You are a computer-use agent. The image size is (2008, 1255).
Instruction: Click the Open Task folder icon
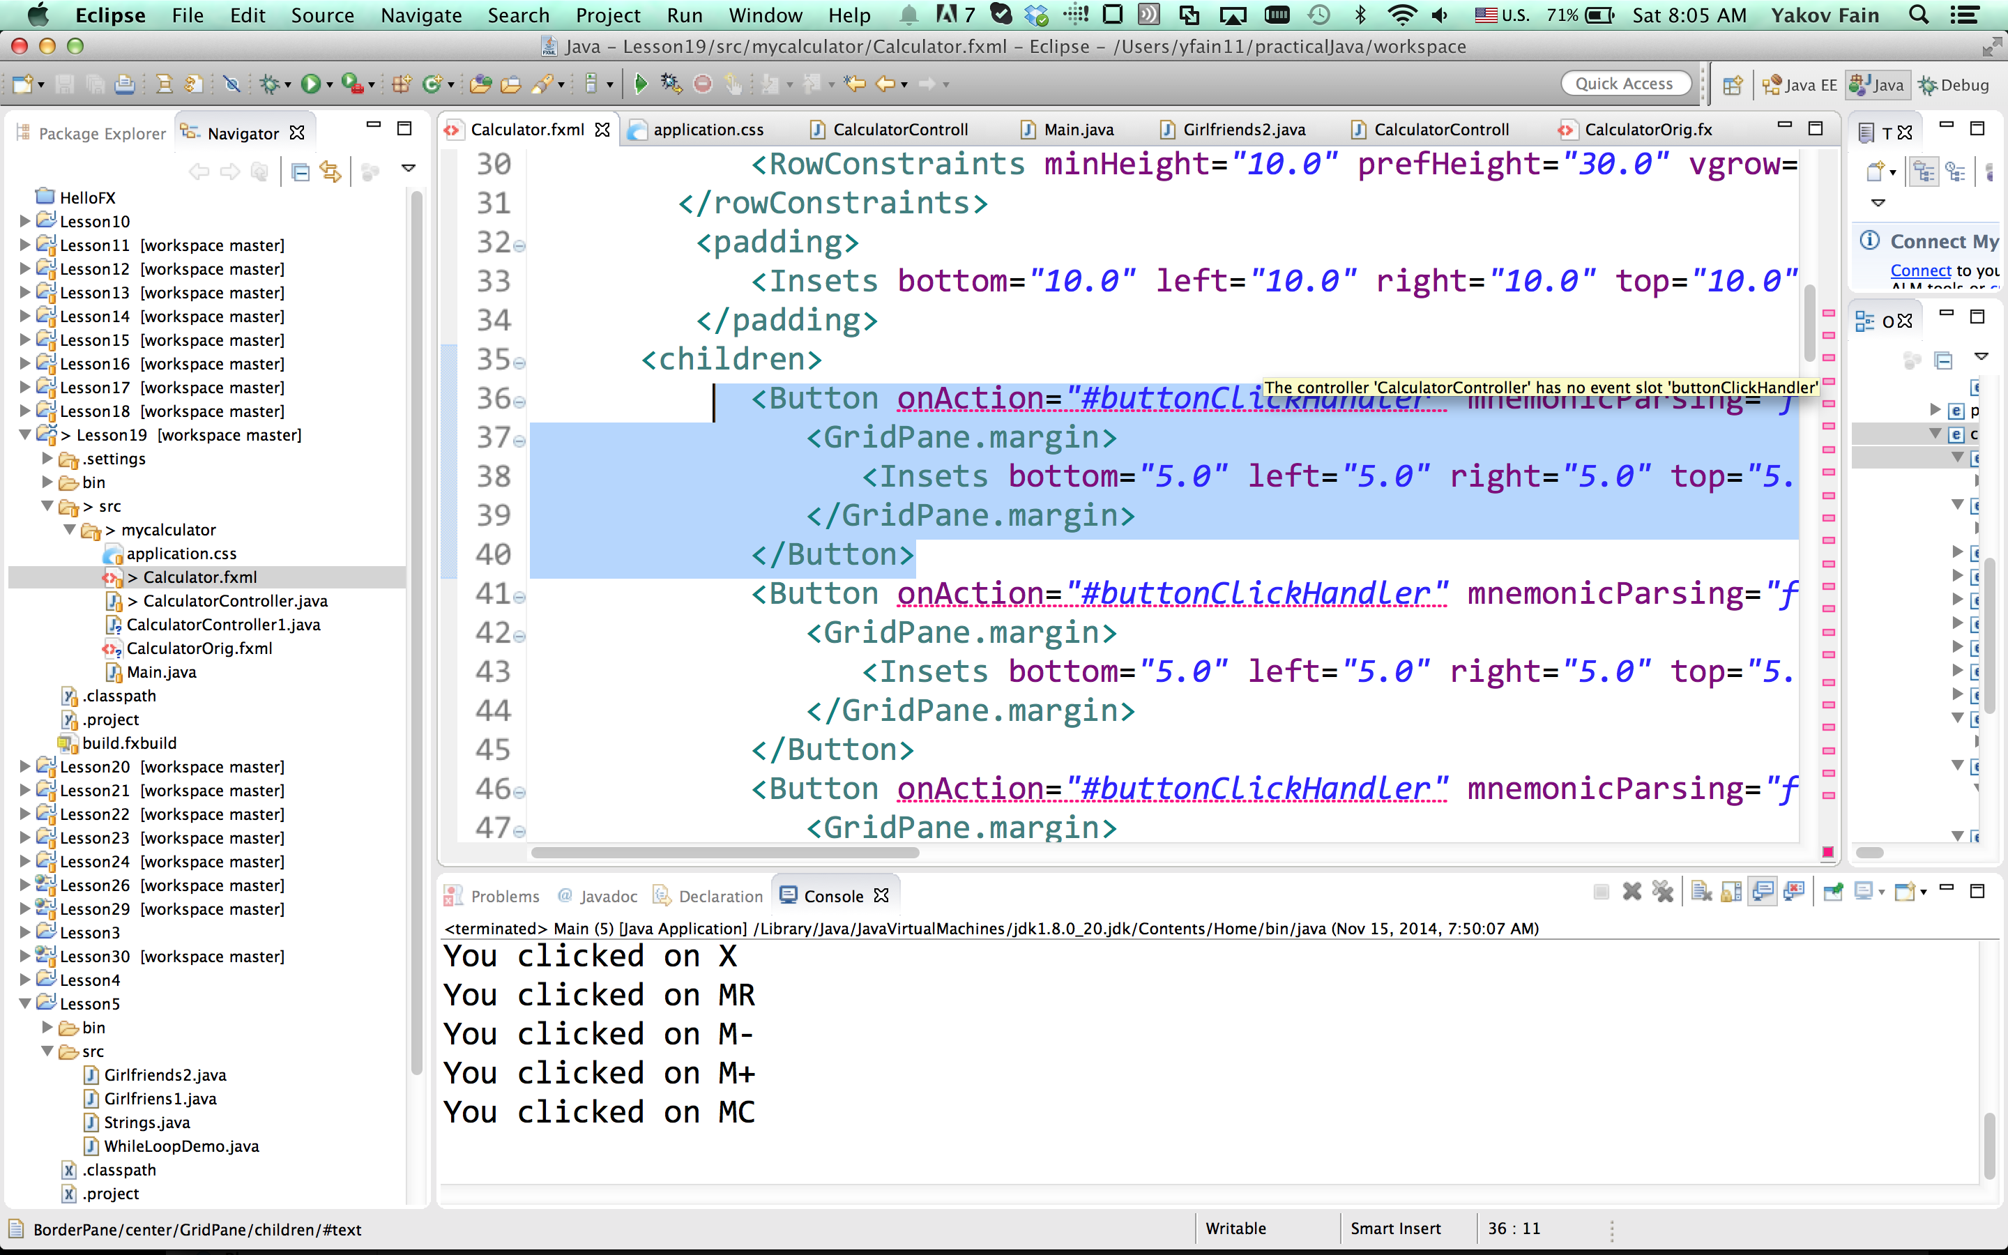pyautogui.click(x=511, y=84)
